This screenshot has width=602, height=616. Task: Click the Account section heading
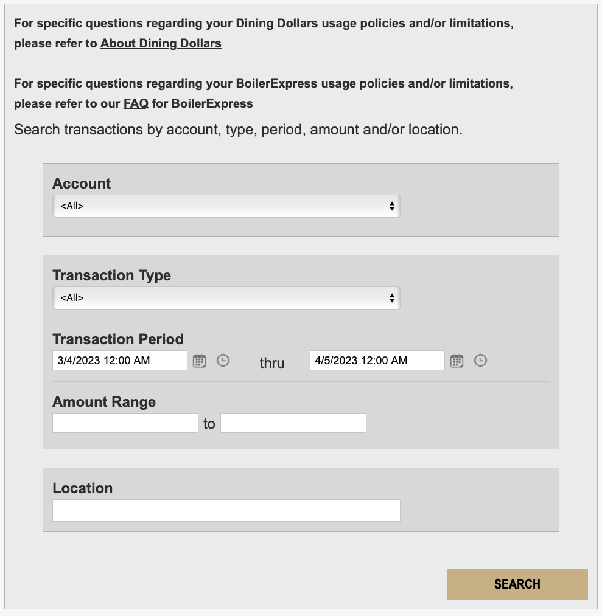(x=82, y=184)
